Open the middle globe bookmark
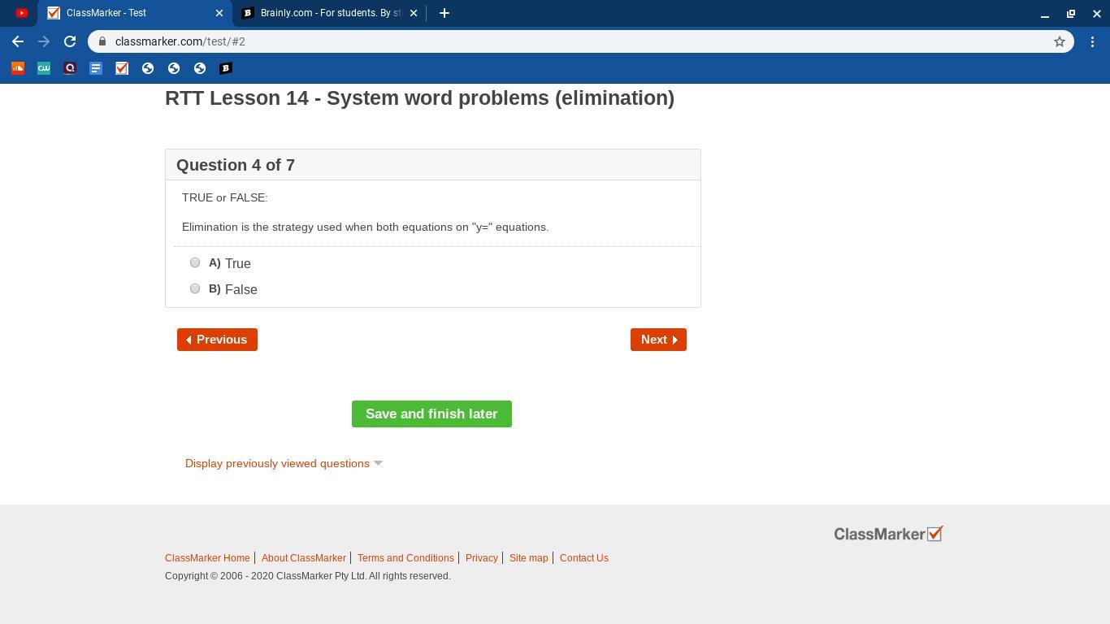Screen dimensions: 1110x624 174,68
